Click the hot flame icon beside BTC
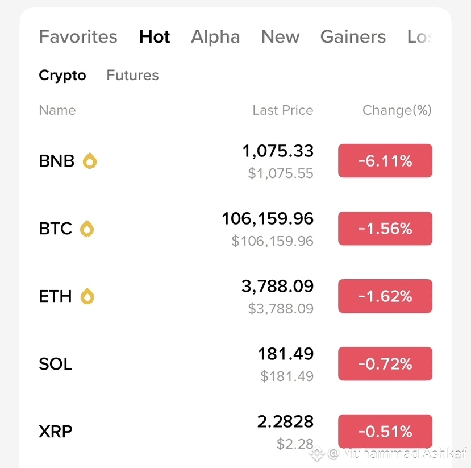 point(87,229)
